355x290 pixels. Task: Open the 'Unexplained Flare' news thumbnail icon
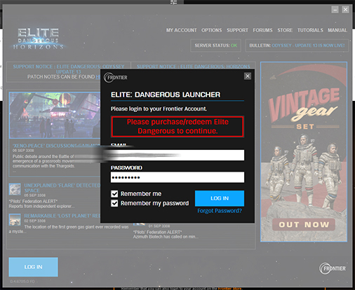tap(15, 189)
